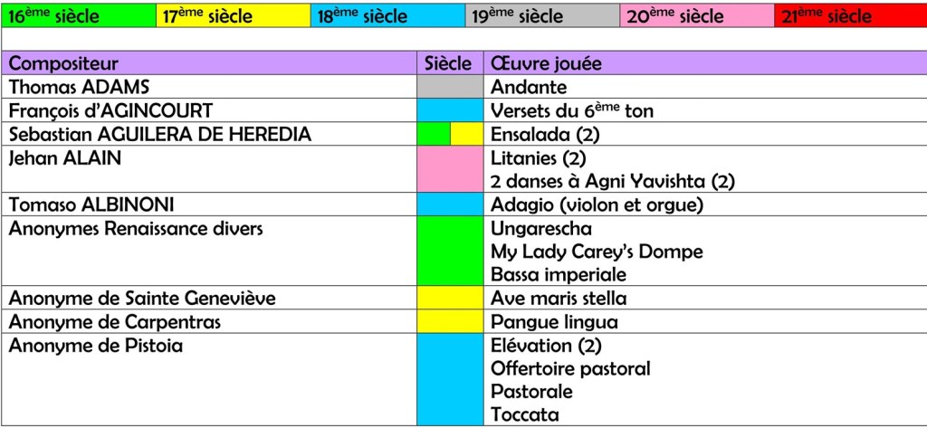Select the pink century swatch for Jehan ALAIN

point(450,169)
